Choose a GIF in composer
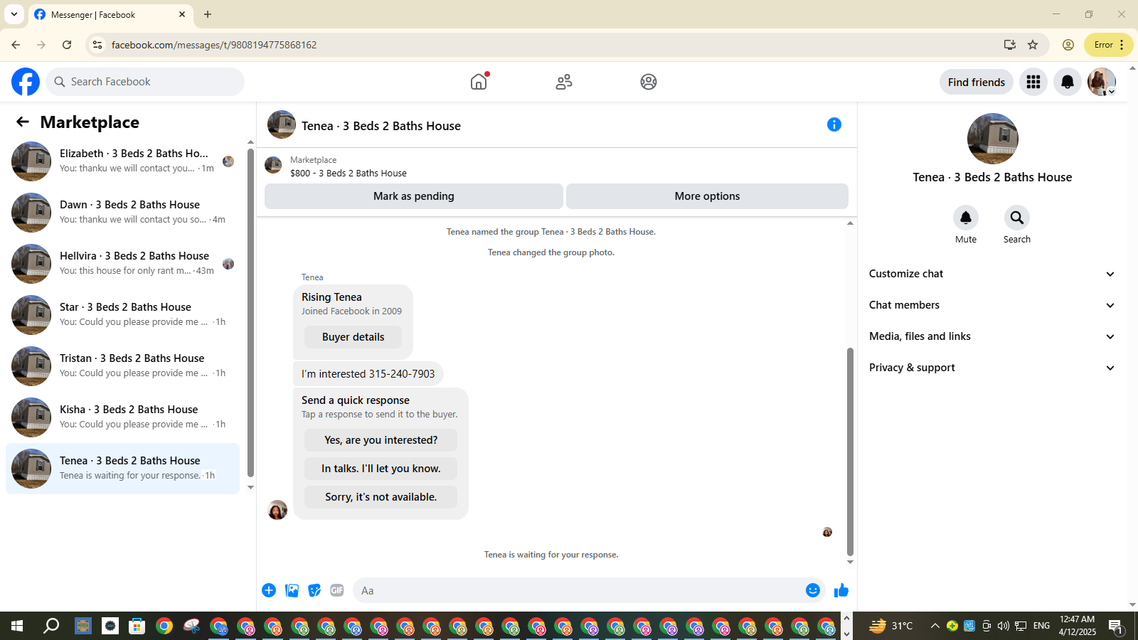Screen dimensions: 1138x640 337,590
